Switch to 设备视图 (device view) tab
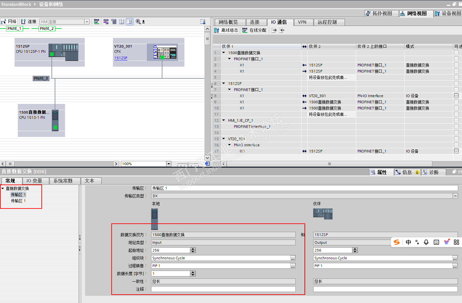 click(x=448, y=13)
